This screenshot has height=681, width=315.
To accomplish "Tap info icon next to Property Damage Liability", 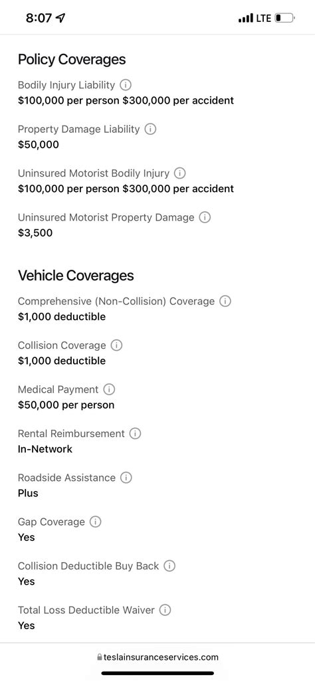I will (x=150, y=129).
